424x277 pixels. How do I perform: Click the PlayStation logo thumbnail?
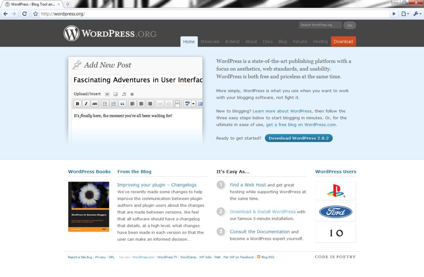click(335, 191)
